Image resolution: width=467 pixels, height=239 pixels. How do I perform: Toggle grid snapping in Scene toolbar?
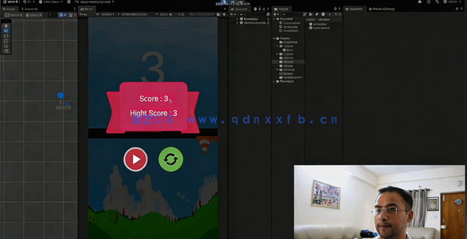point(71,15)
